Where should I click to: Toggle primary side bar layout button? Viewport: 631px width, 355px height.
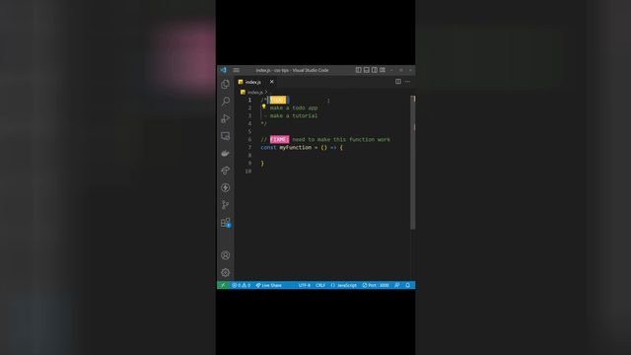coord(358,70)
